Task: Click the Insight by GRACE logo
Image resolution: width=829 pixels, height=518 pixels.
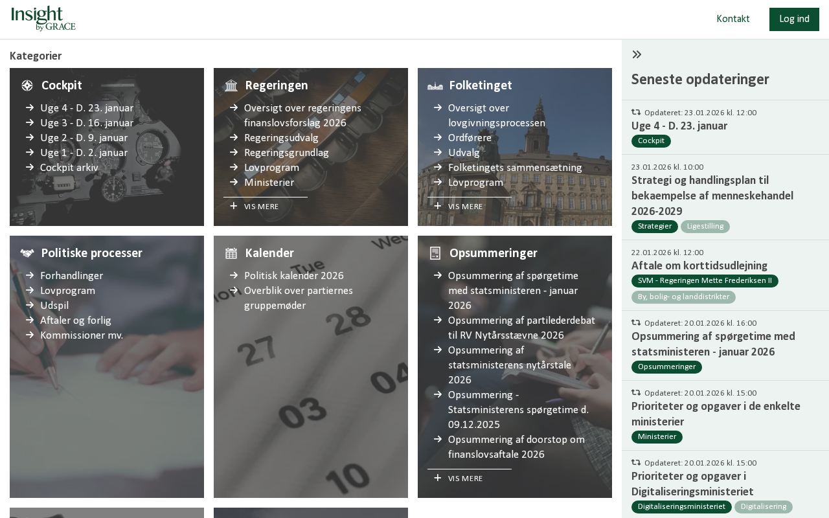Action: point(43,18)
